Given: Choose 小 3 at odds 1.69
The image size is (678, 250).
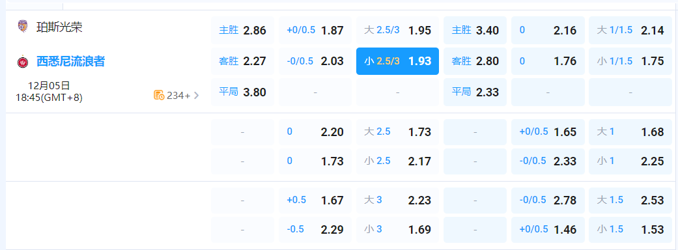Looking at the screenshot, I should pos(397,230).
